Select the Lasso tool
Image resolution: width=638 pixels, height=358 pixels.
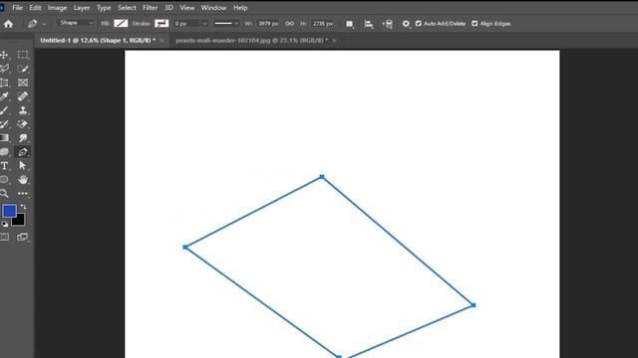(x=4, y=69)
